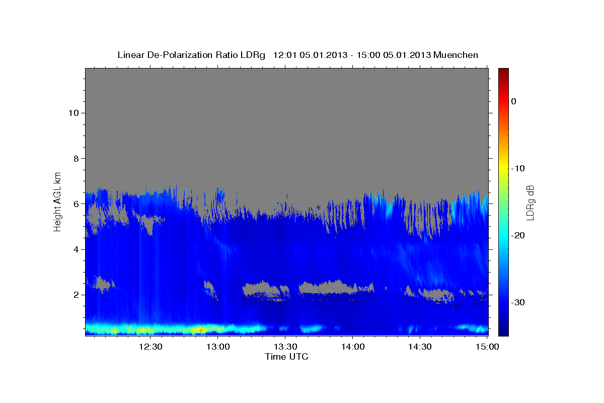Screen dimensions: 604x403
Task: Select the 15:00 time tick label
Action: 487,347
